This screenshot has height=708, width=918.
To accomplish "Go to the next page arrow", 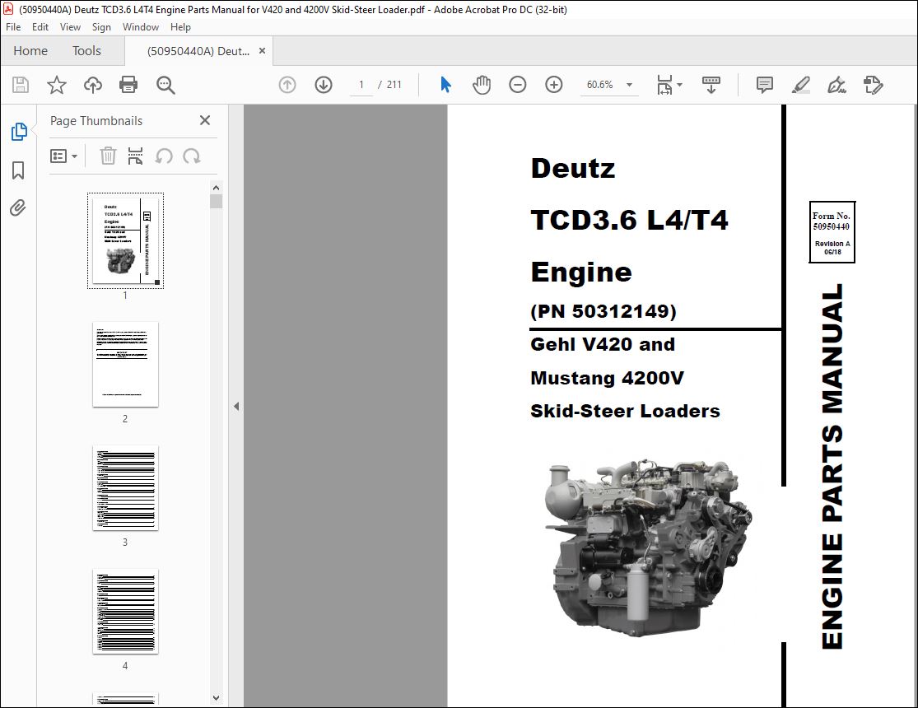I will (324, 85).
